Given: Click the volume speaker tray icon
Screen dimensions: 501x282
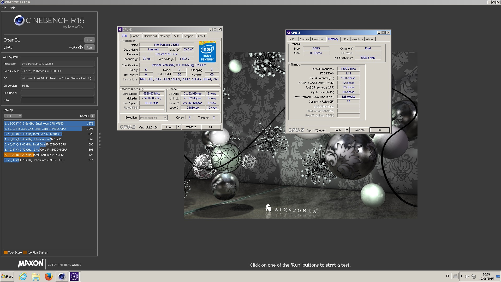Looking at the screenshot, I should coord(467,276).
